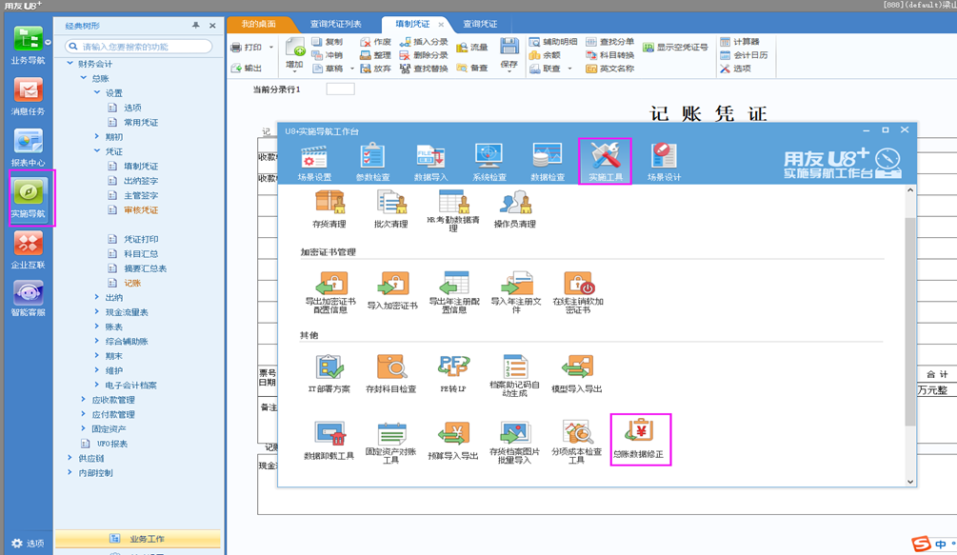Viewport: 957px width, 555px height.
Task: Go to 报表中心 in the sidebar
Action: (x=28, y=148)
